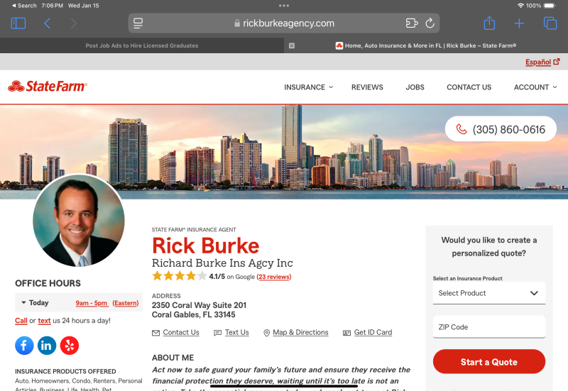Click the (Eastern) timezone link
Viewport: 568px width, 391px height.
(x=126, y=303)
